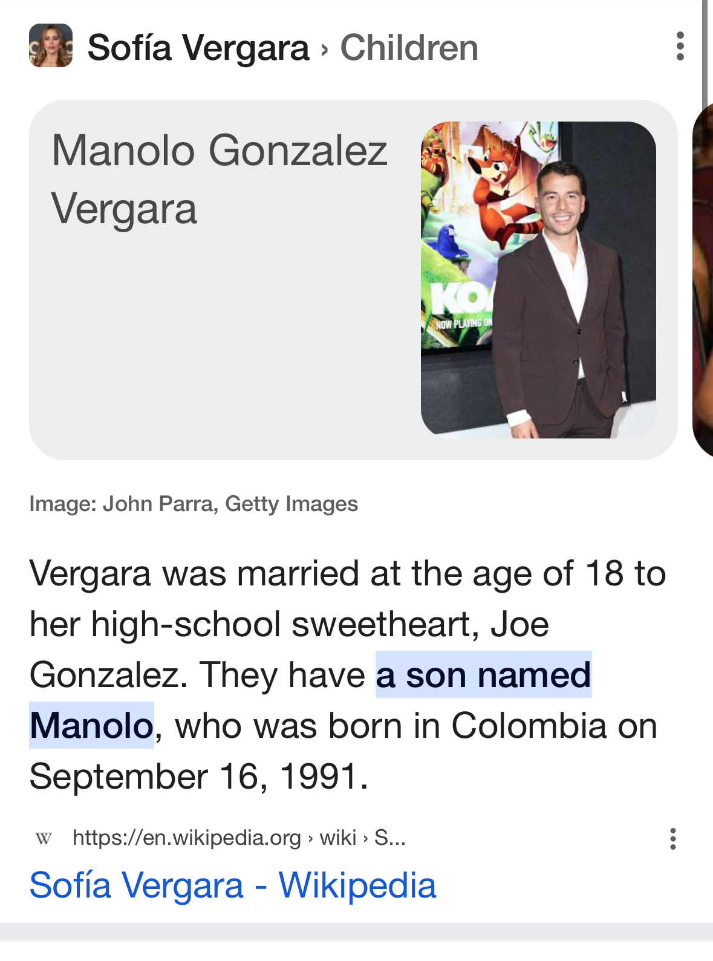Click the chevron between Sofía Vergara and Children

[x=325, y=49]
